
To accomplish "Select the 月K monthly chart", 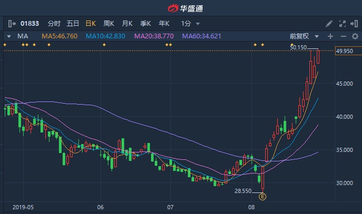I will (x=127, y=24).
